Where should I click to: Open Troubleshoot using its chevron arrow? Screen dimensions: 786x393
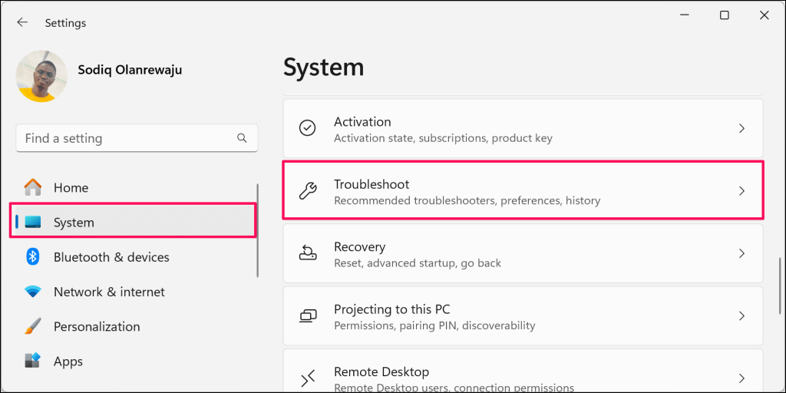coord(741,191)
